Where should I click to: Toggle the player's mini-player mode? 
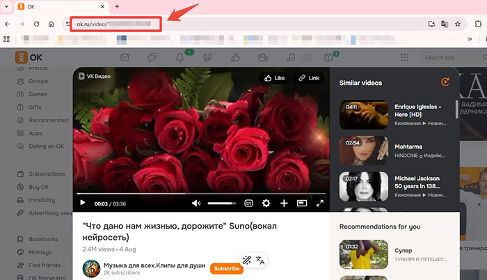coord(302,204)
